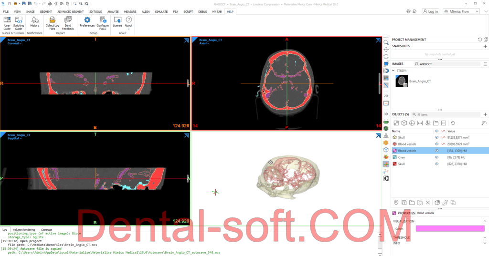Image resolution: width=489 pixels, height=256 pixels.
Task: Click the coordinate axes icon in side toolbar
Action: 386,171
